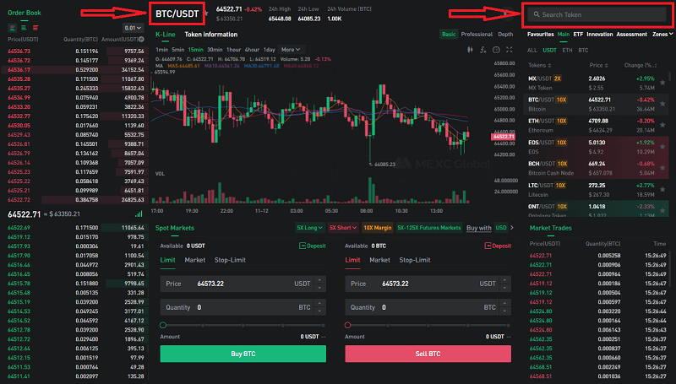Screen dimensions: 676x384
Task: Open 10X Margin trading
Action: [x=377, y=228]
